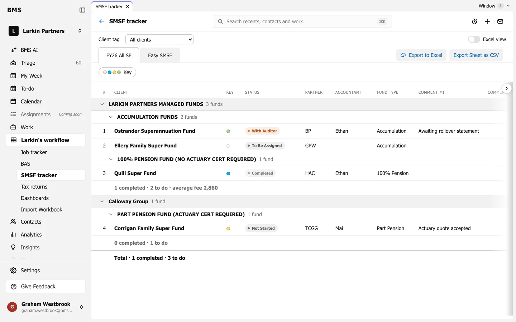Open the To-do list
The width and height of the screenshot is (516, 322).
click(x=46, y=89)
